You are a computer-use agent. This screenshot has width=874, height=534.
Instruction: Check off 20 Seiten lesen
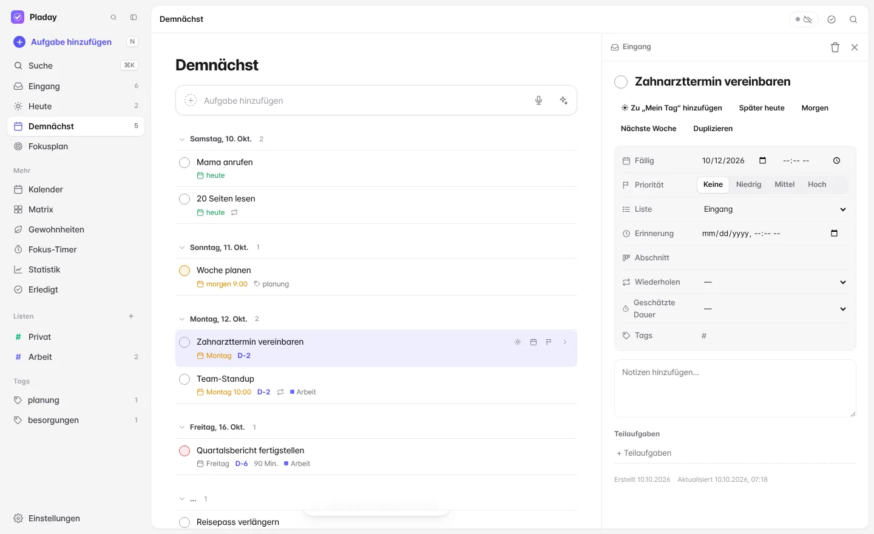click(185, 199)
